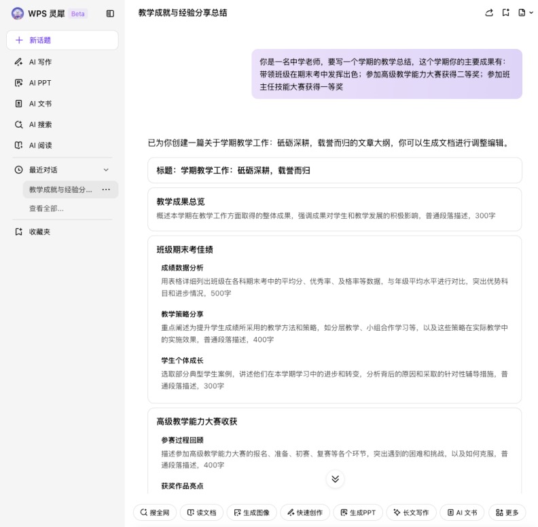Collapse the 最近对话 section chevron

(106, 170)
